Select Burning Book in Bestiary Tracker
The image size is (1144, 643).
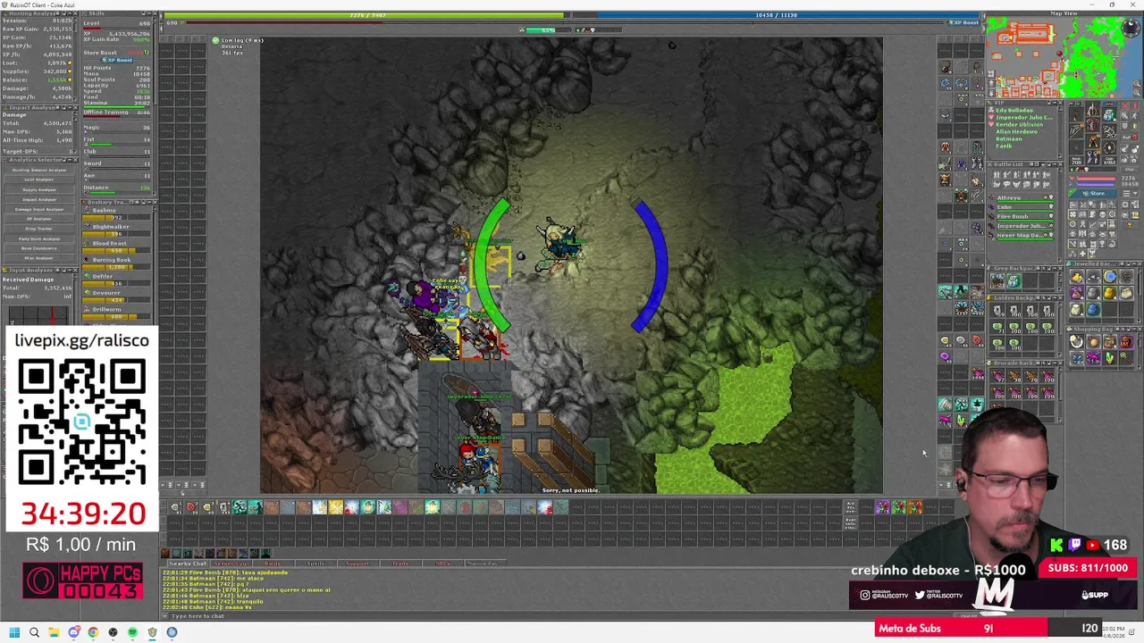[117, 263]
